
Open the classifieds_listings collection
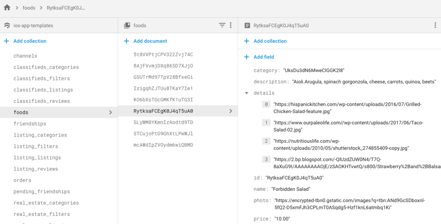click(43, 90)
